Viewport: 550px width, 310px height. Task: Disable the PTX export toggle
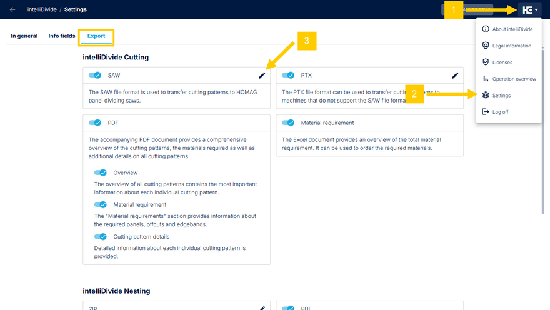pos(288,75)
